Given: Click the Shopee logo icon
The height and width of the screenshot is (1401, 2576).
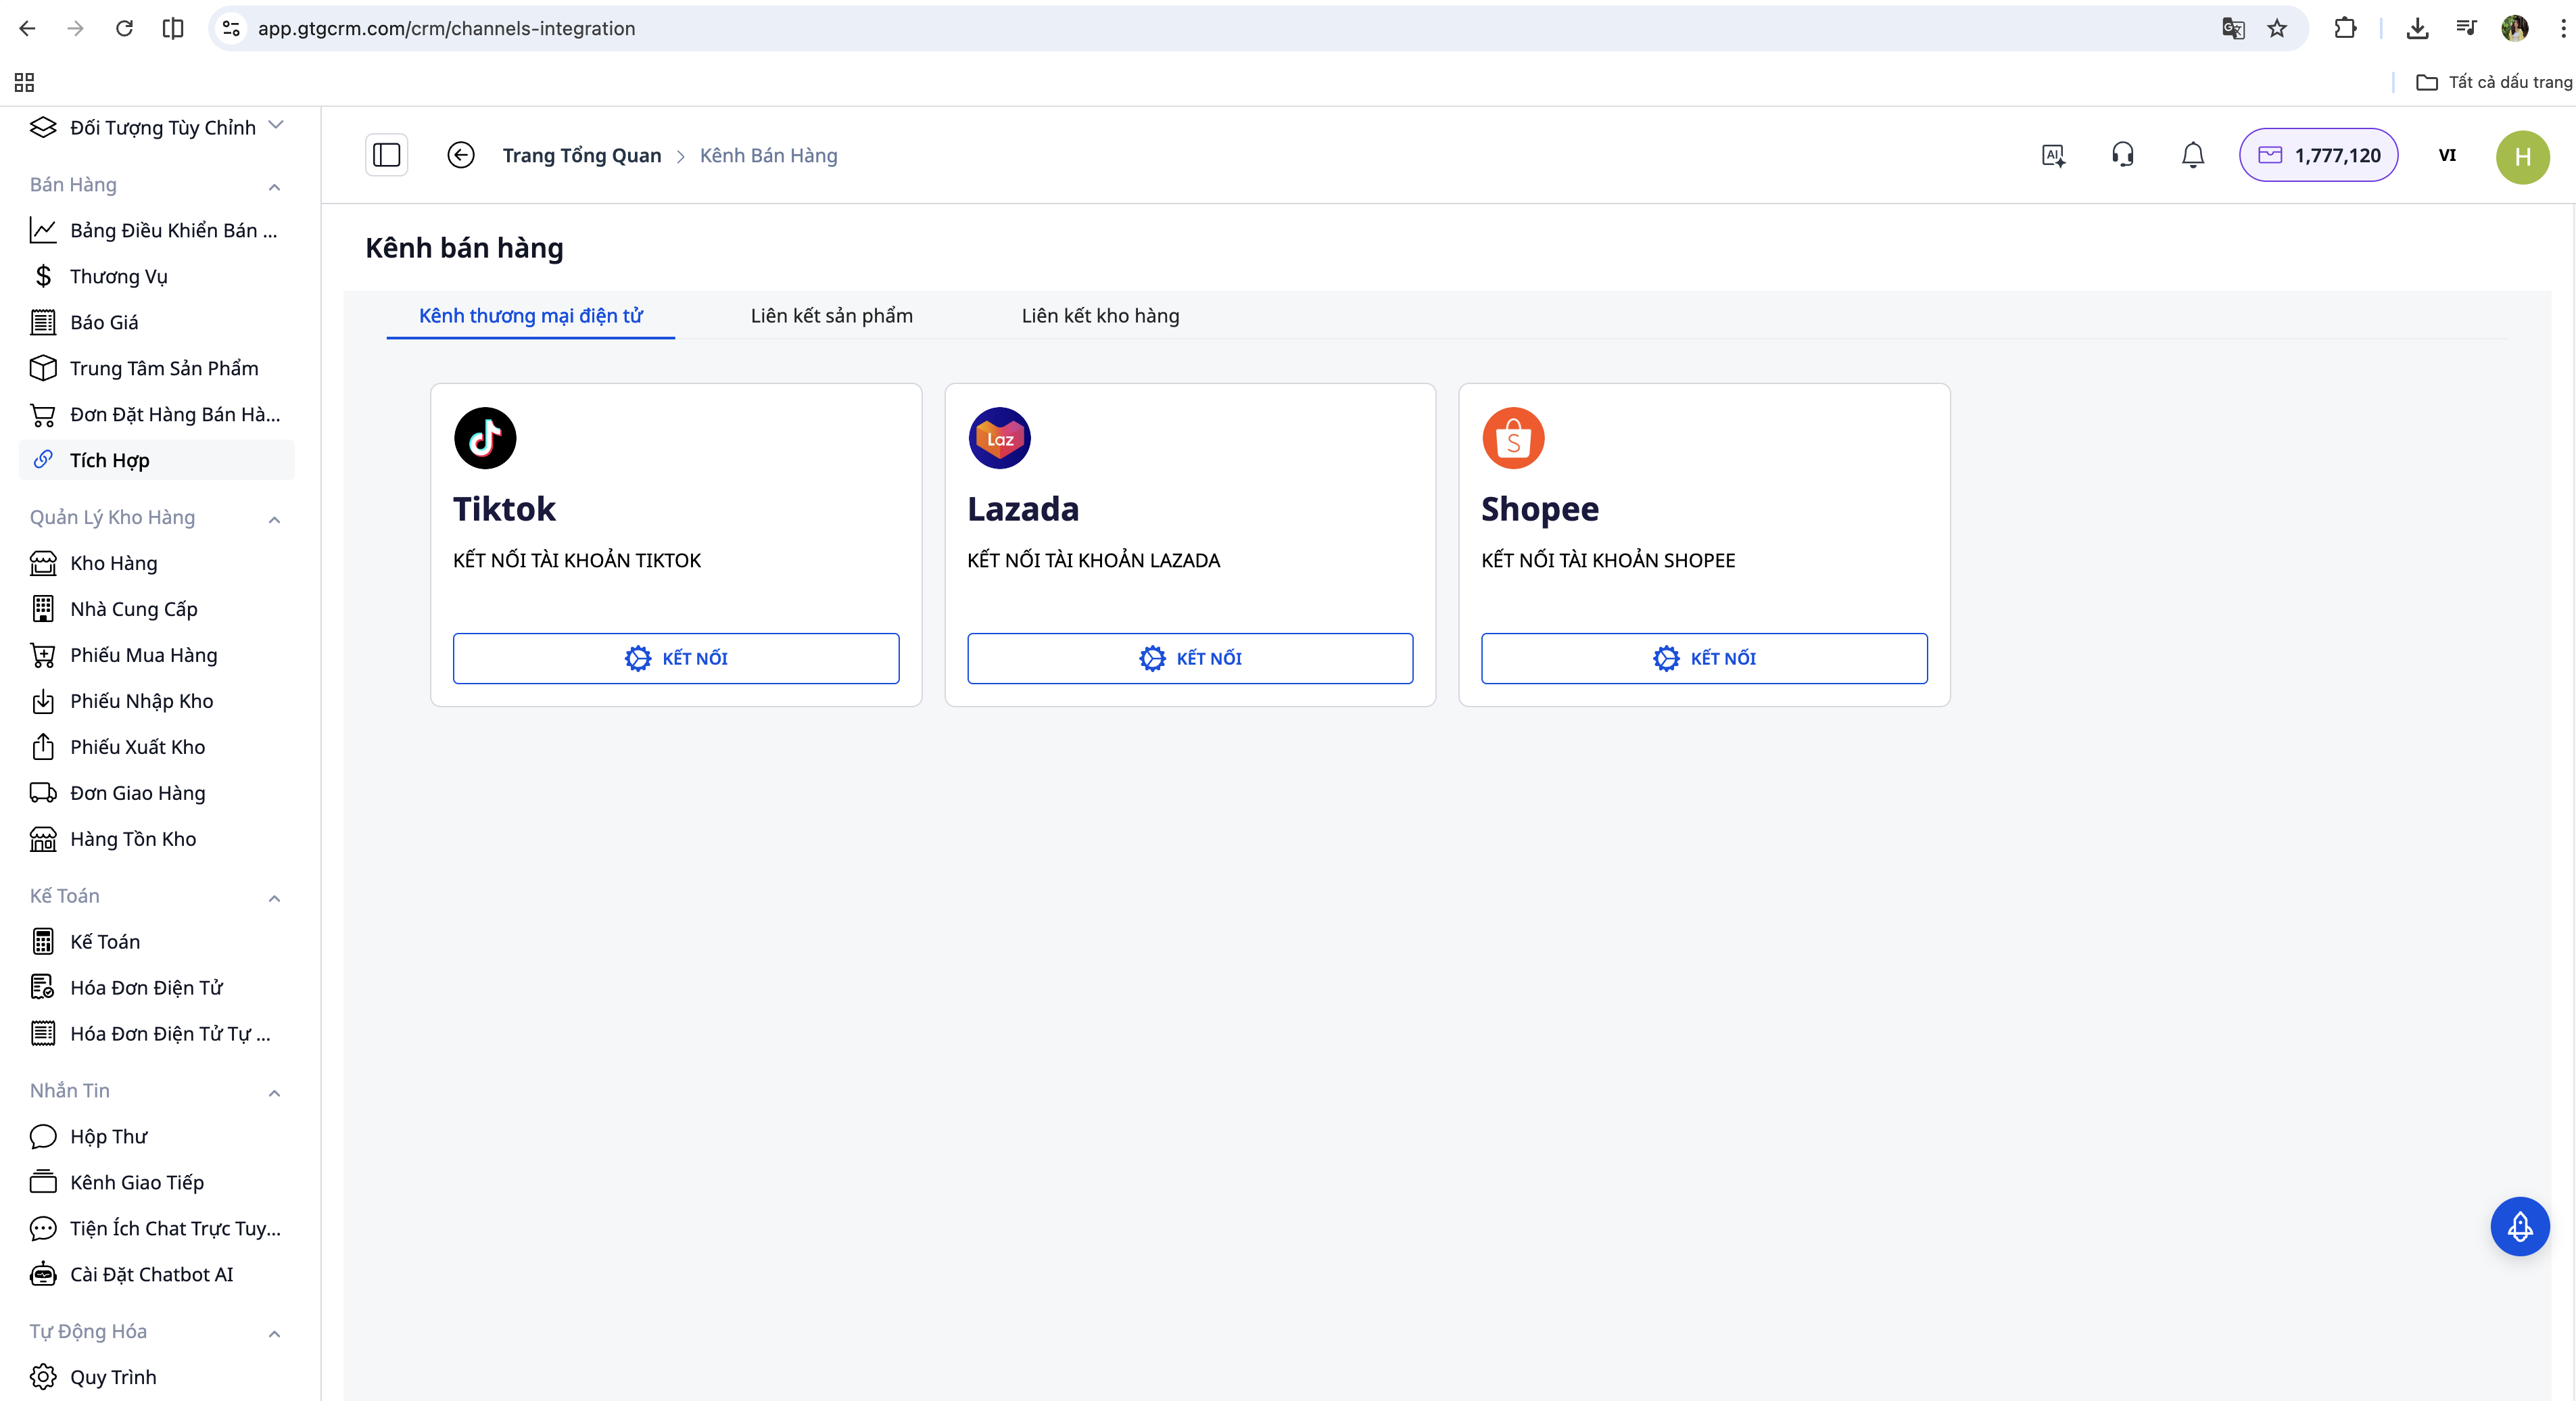Looking at the screenshot, I should [1513, 438].
